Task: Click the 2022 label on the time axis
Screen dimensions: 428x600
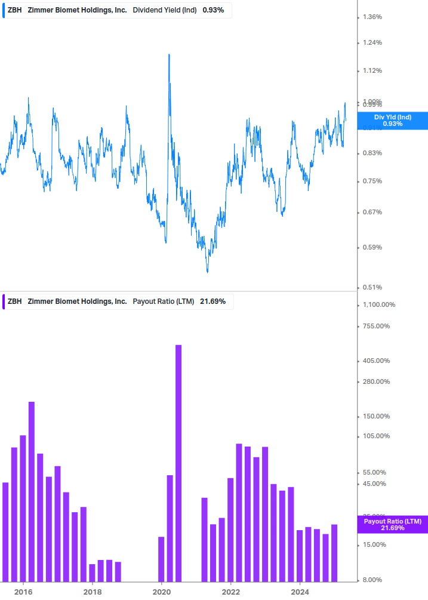Action: [230, 592]
